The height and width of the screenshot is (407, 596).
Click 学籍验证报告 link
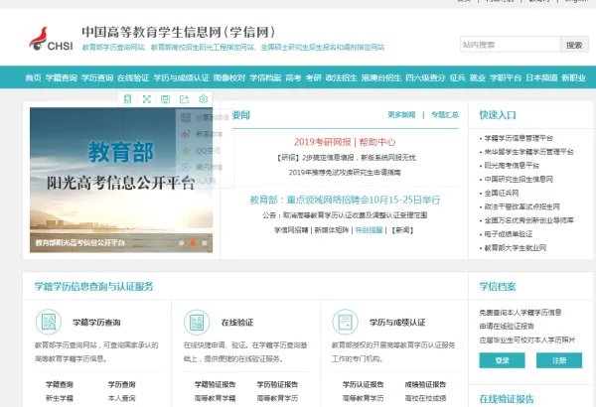[x=215, y=384]
